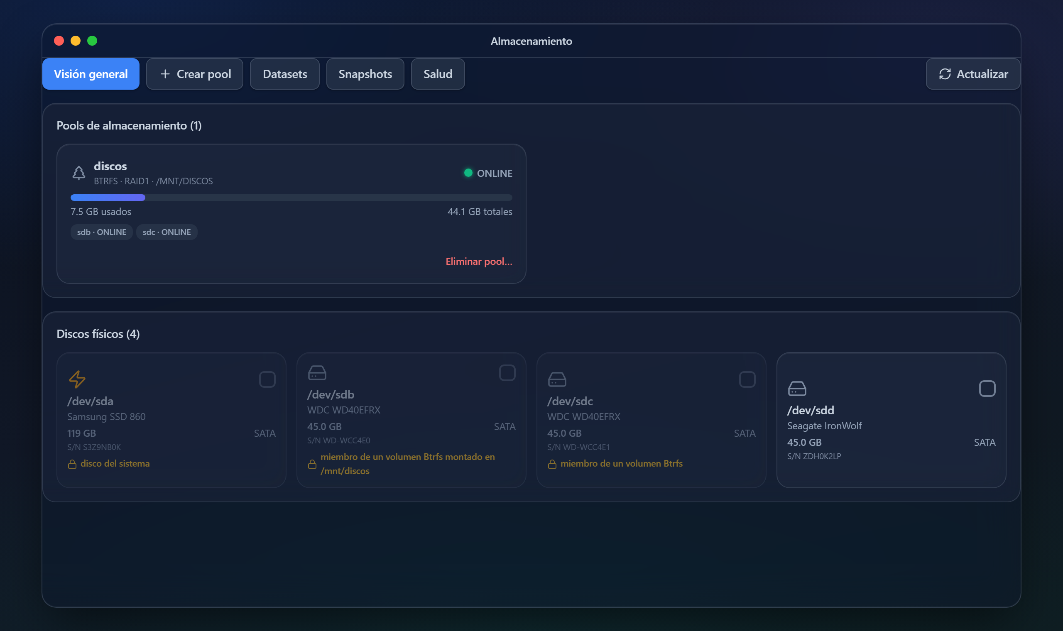Click the hard drive icon on /dev/sdb

317,372
